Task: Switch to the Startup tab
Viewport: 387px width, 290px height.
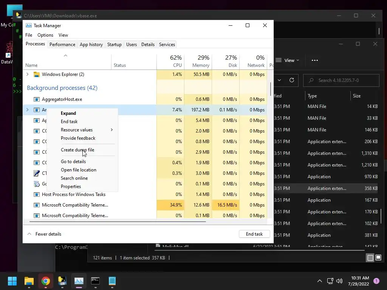Action: [x=114, y=45]
